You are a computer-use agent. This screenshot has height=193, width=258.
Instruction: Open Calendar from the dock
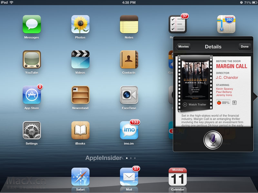click(x=178, y=177)
